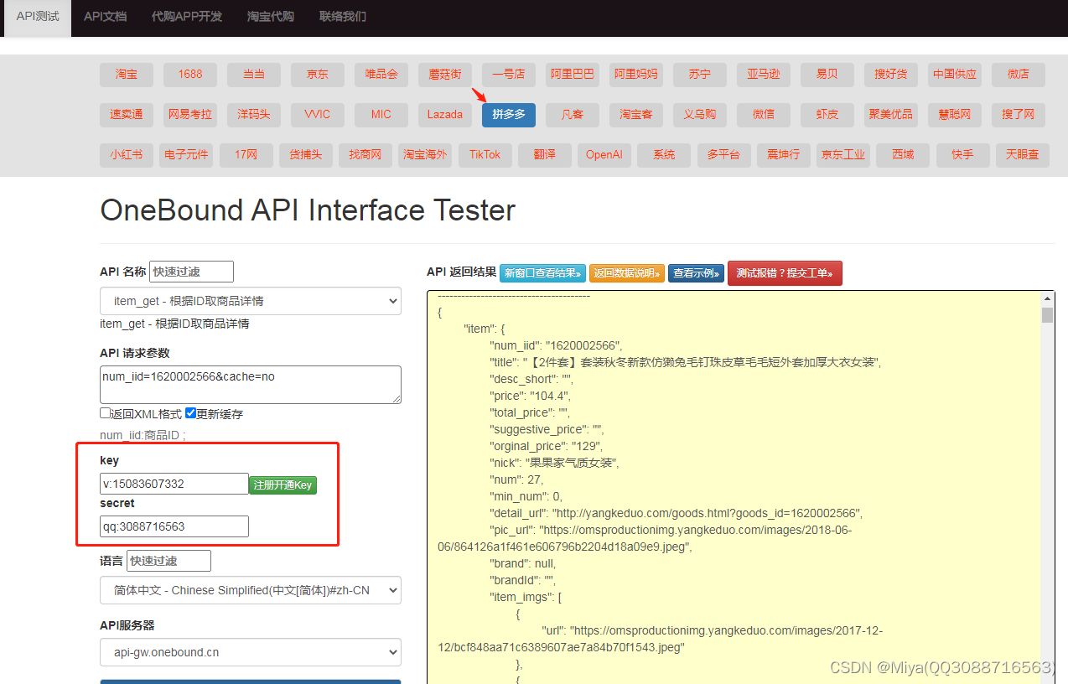Pick the 慧聪网 platform

coord(955,114)
